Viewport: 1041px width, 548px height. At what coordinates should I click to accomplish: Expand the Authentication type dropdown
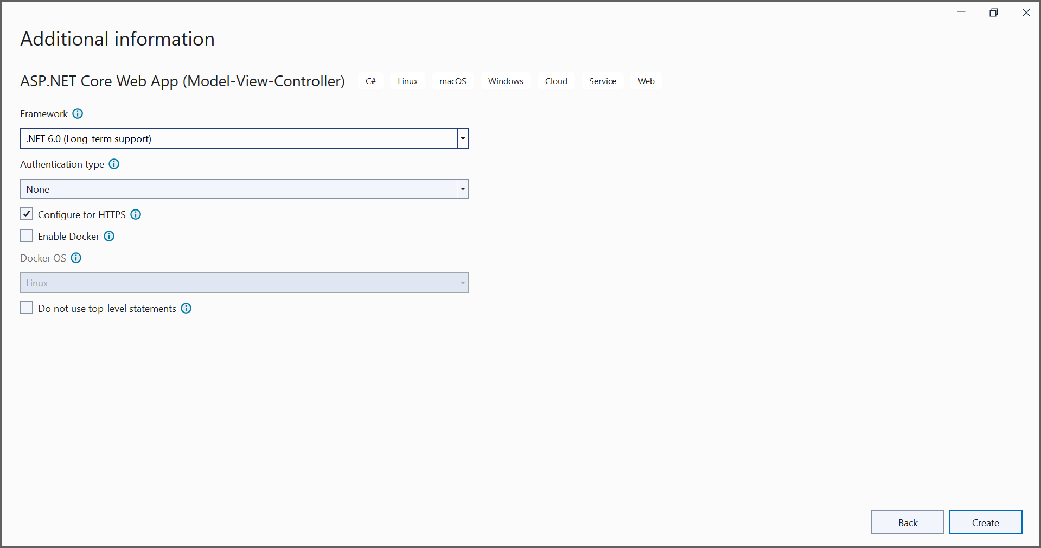(x=463, y=189)
